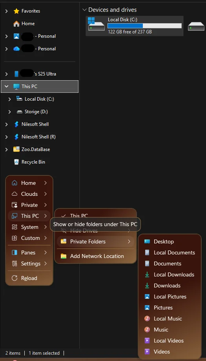Viewport: 206px width, 361px height.
Task: Click the blue OneDrive cloud icon
Action: (16, 49)
